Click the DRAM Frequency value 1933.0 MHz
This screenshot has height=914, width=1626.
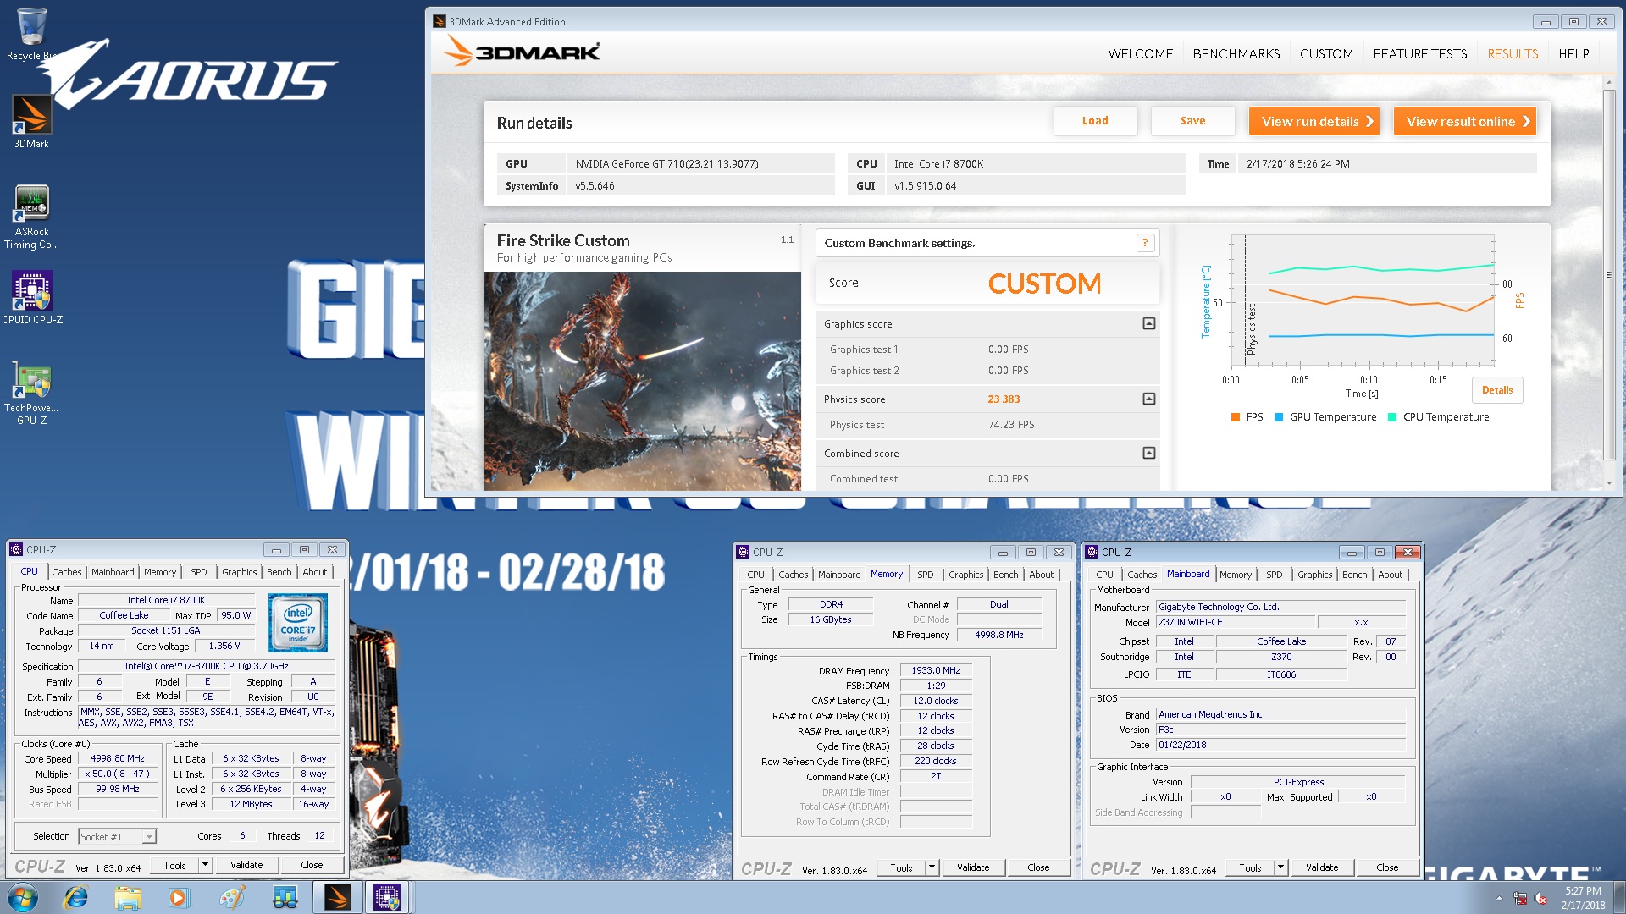pyautogui.click(x=935, y=670)
